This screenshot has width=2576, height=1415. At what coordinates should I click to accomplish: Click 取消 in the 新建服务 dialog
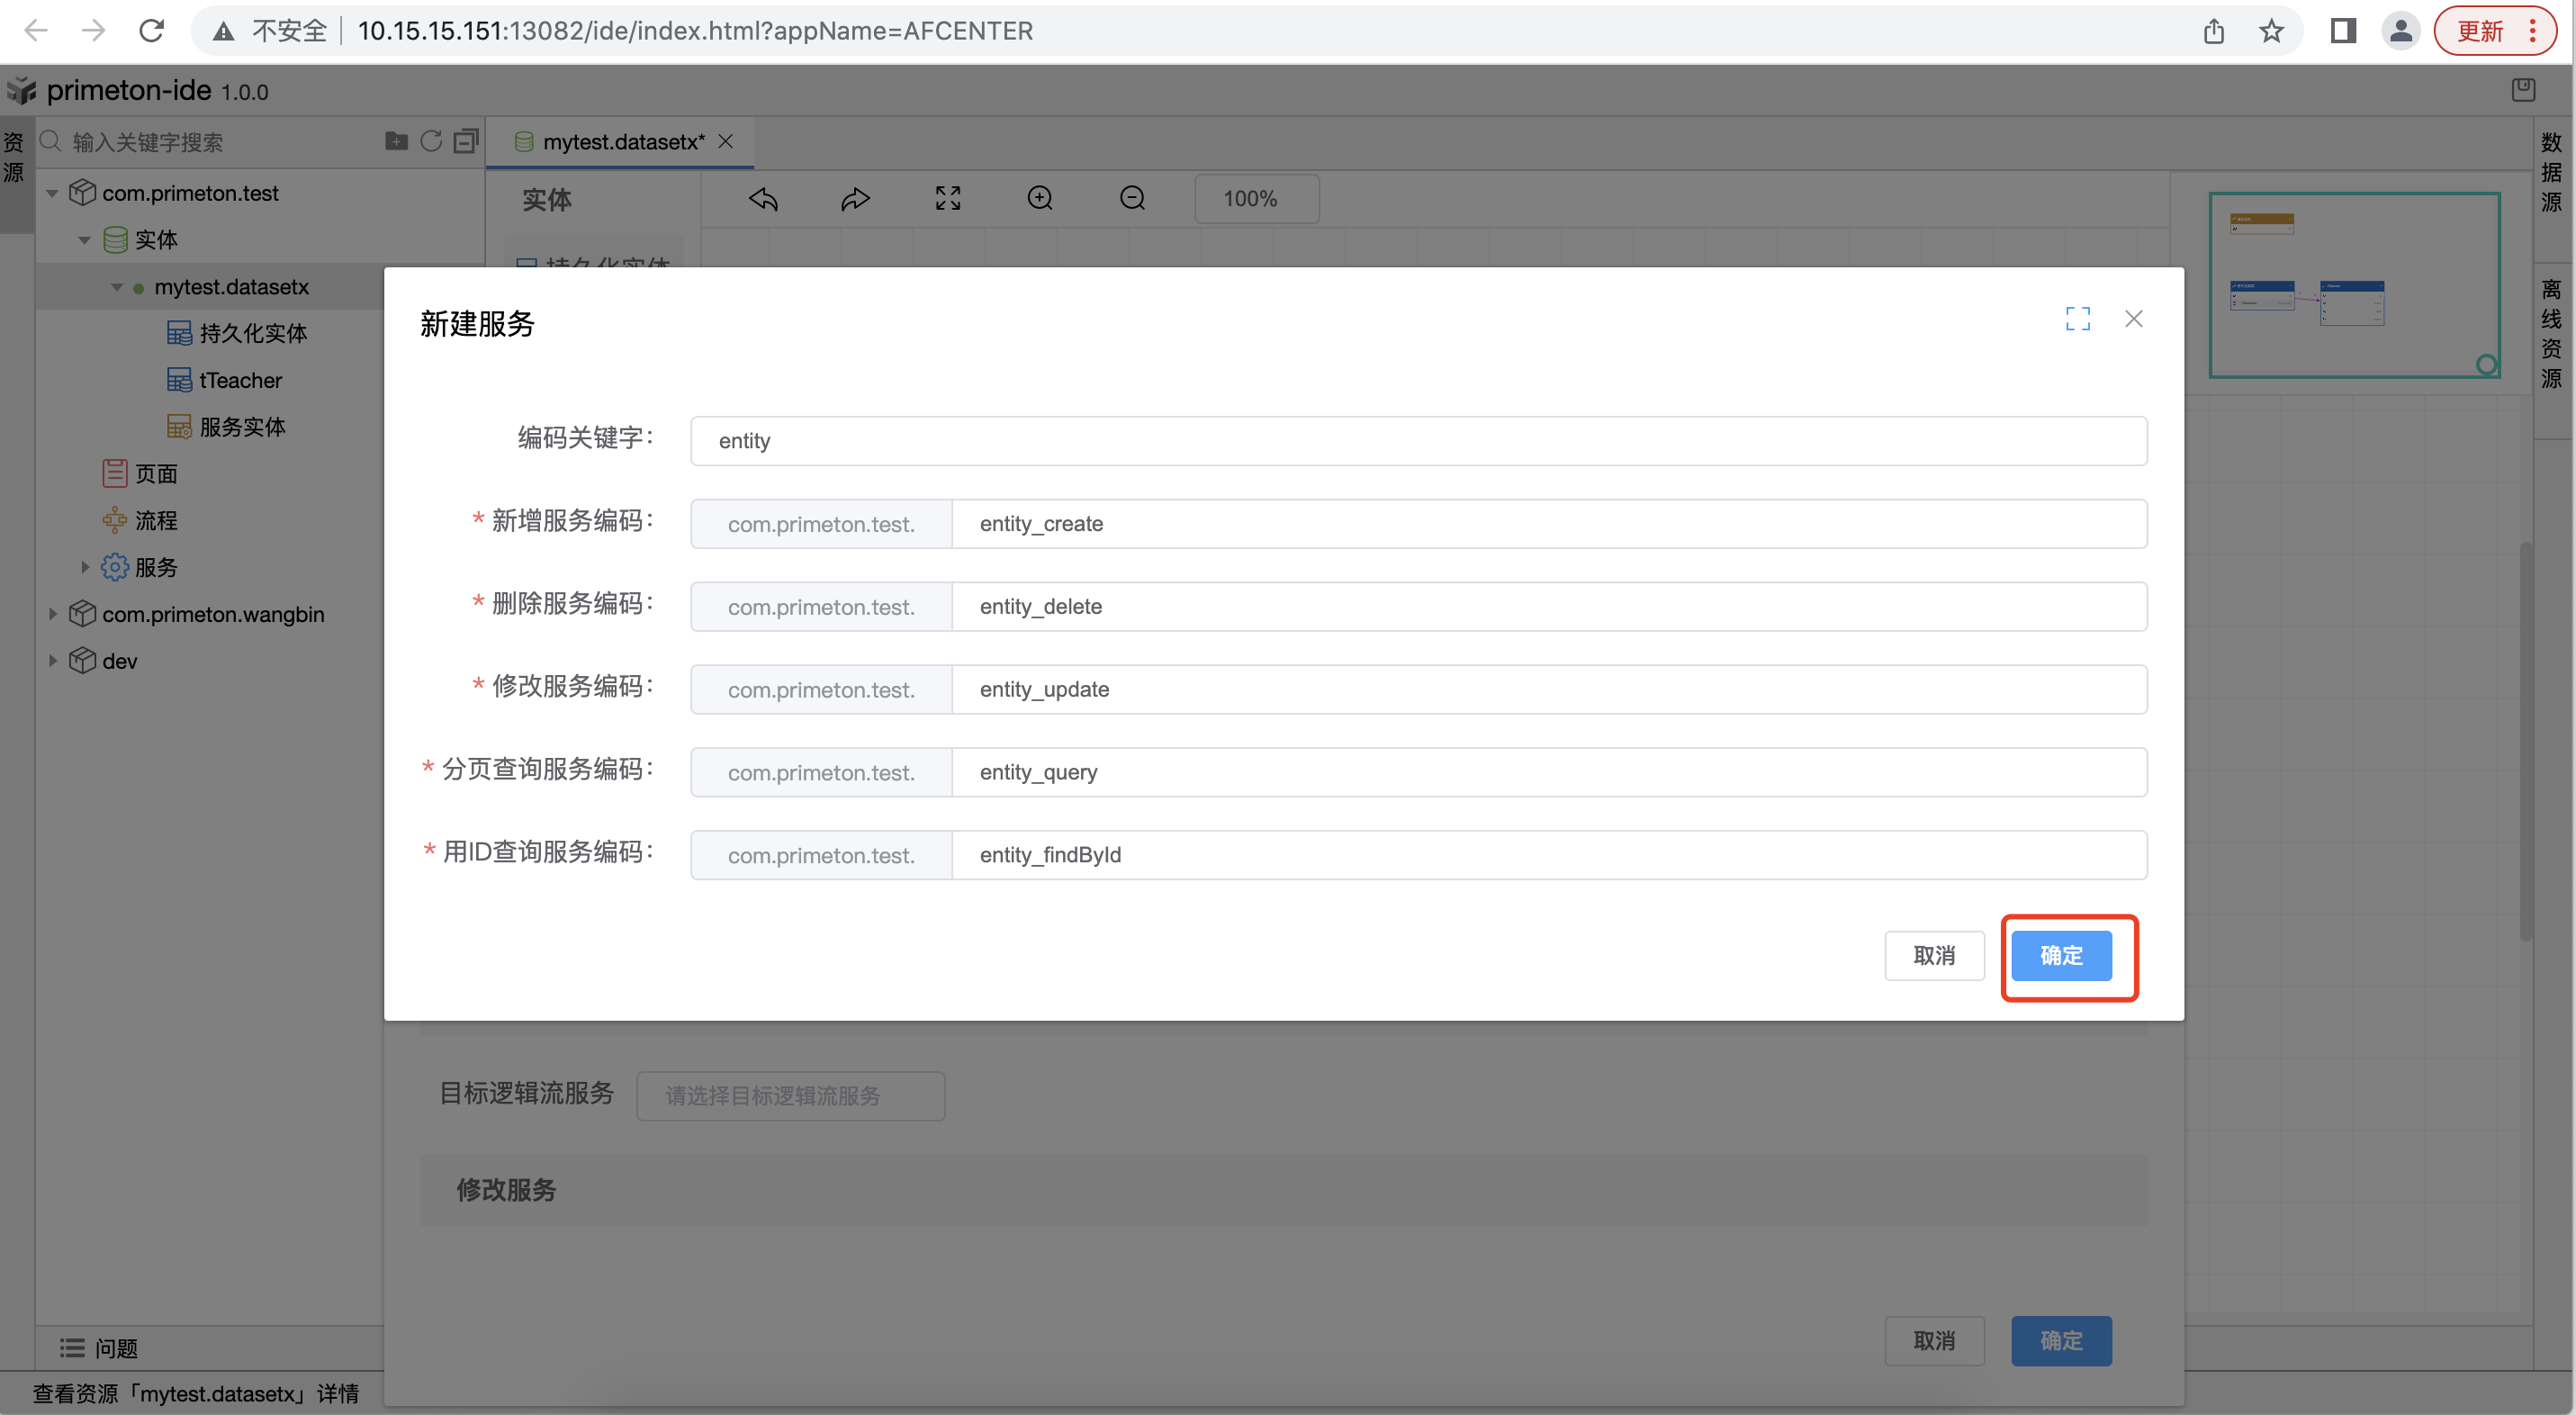pyautogui.click(x=1933, y=955)
